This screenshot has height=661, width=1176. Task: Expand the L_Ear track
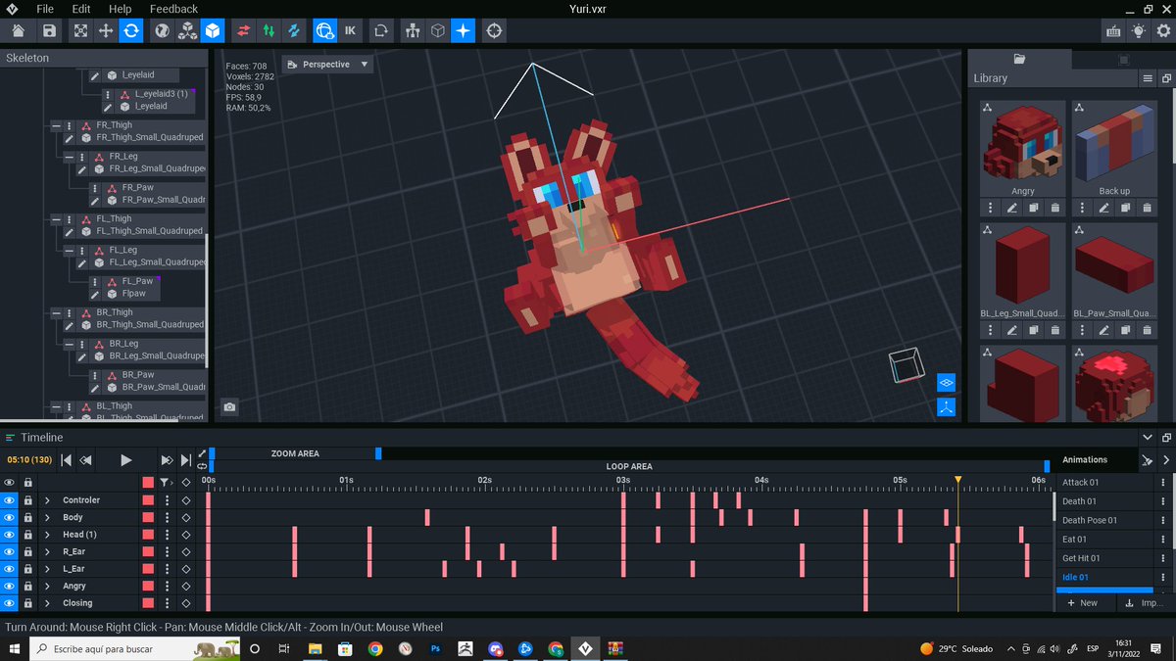tap(47, 569)
